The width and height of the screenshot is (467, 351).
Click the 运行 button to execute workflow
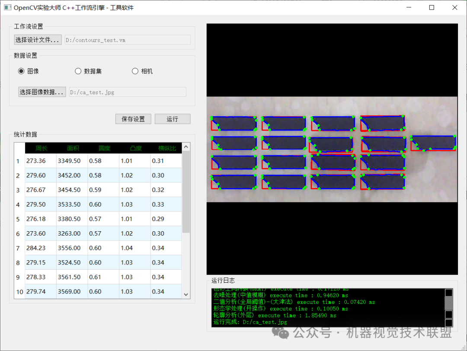(x=173, y=119)
